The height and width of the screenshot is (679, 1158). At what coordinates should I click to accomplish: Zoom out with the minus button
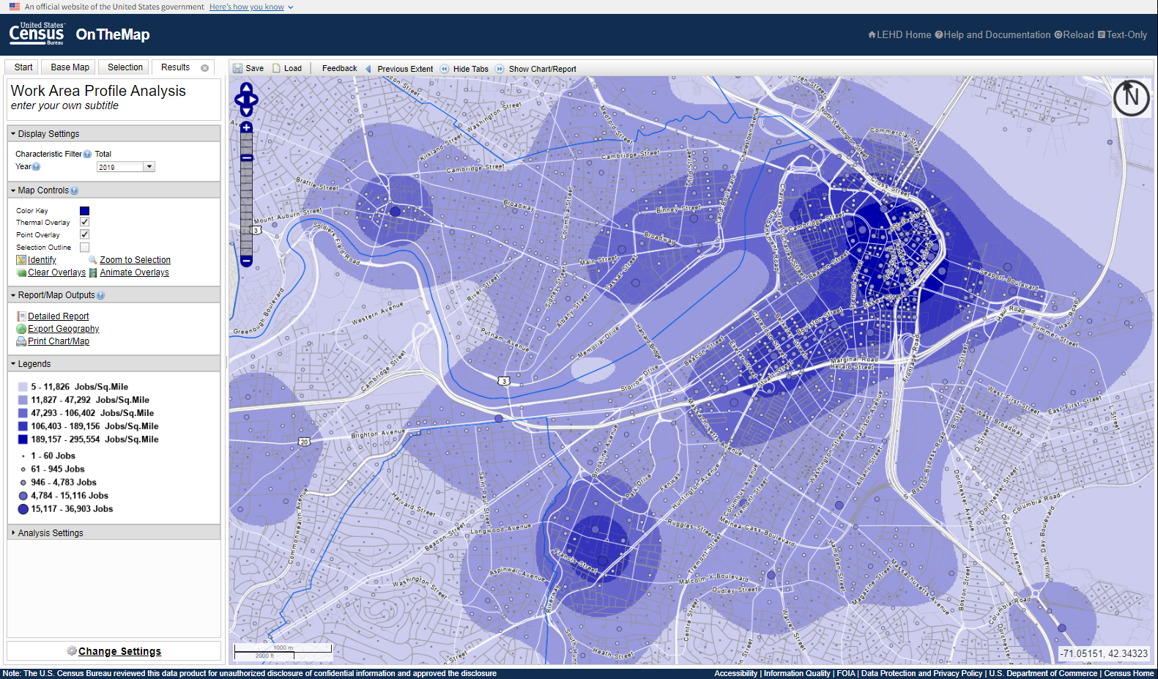pos(247,261)
